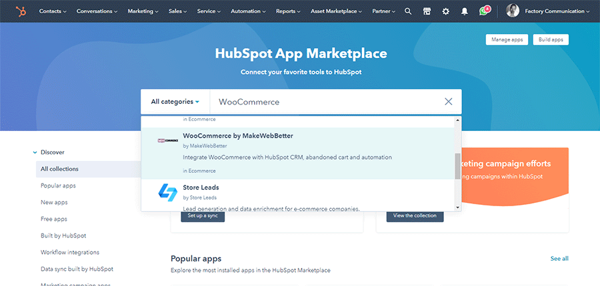Image resolution: width=600 pixels, height=286 pixels.
Task: Expand the Partner dropdown
Action: [384, 11]
